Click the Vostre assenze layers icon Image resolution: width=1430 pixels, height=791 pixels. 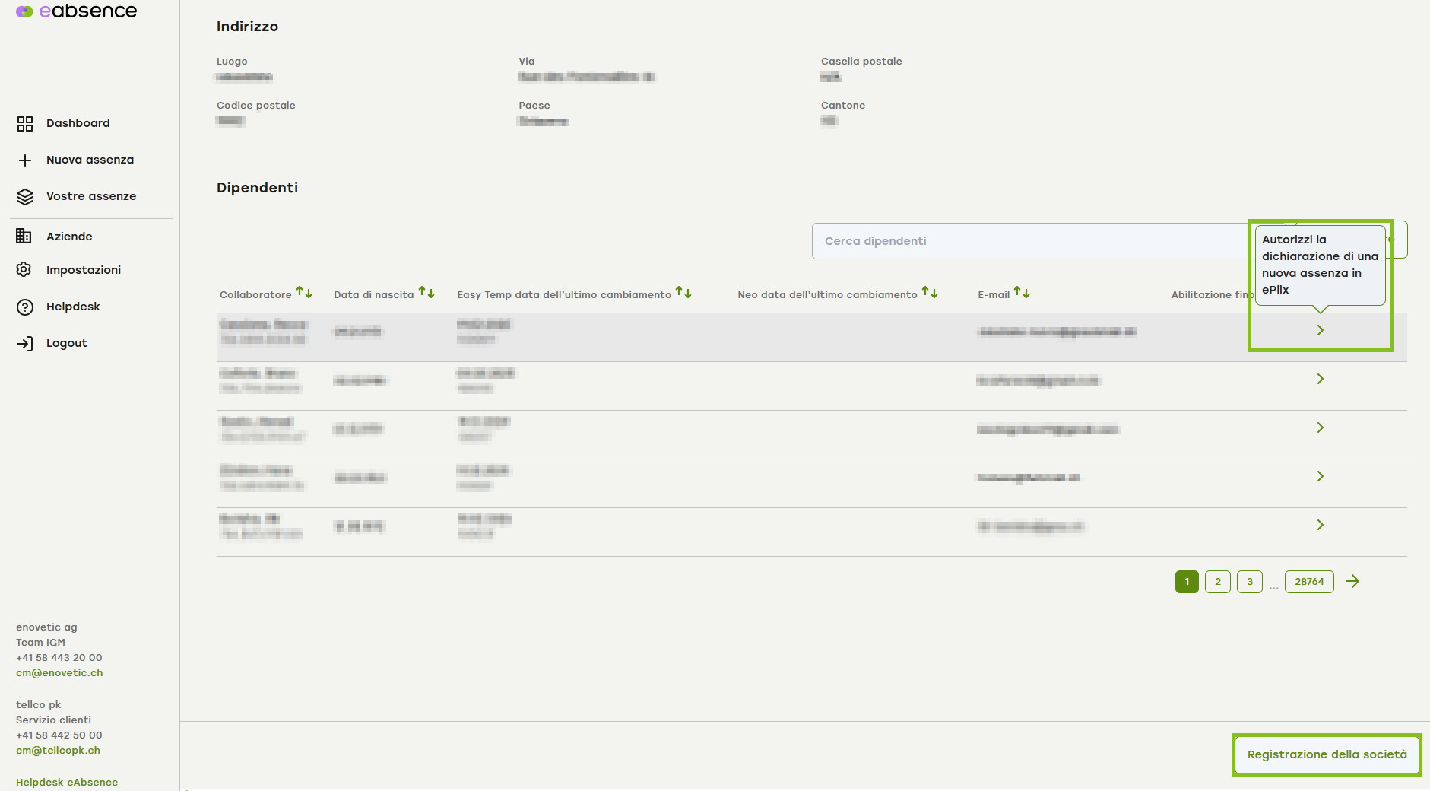coord(25,197)
